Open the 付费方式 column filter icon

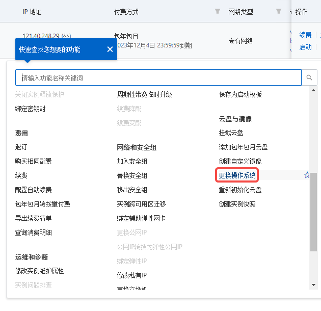(218, 11)
